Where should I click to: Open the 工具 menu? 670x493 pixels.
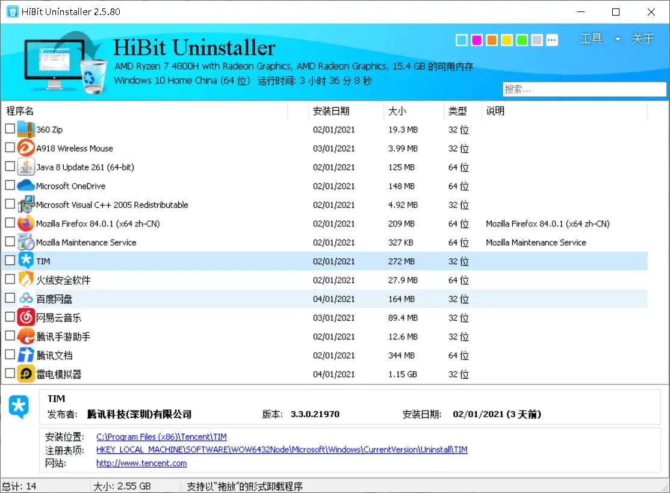point(591,39)
